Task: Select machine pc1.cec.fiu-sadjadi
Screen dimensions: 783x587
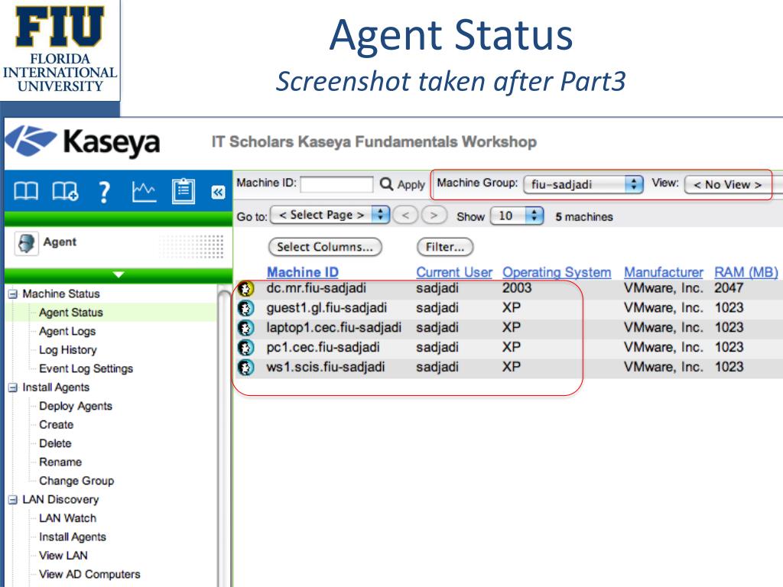Action: pyautogui.click(x=323, y=348)
